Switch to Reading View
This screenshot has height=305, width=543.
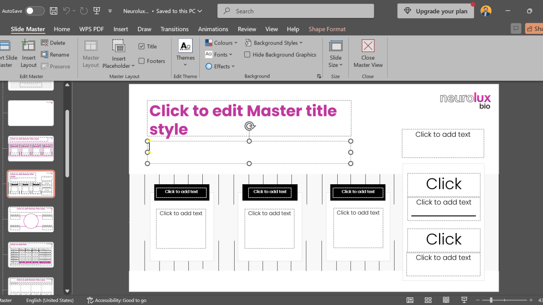(x=446, y=300)
